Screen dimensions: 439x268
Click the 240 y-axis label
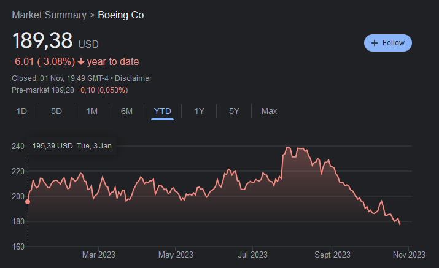point(18,146)
